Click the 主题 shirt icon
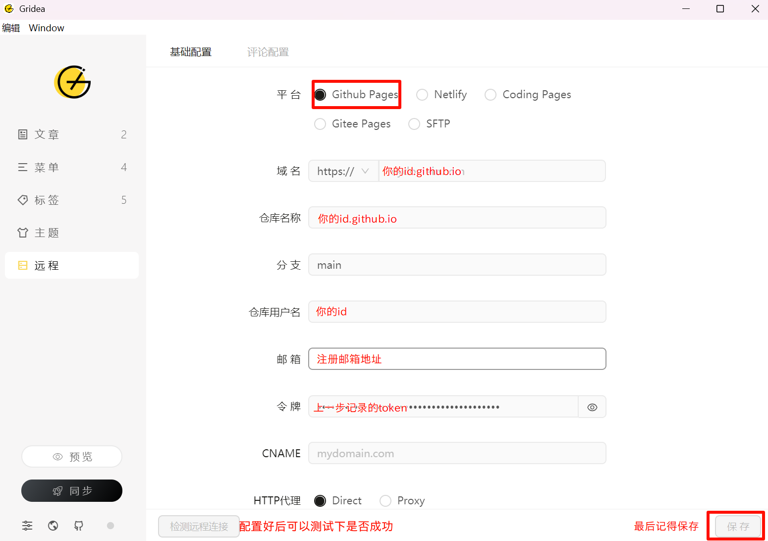The width and height of the screenshot is (768, 541). coord(23,233)
